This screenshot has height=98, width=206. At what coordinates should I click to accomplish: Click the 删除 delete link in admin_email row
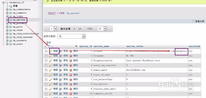click(76, 70)
